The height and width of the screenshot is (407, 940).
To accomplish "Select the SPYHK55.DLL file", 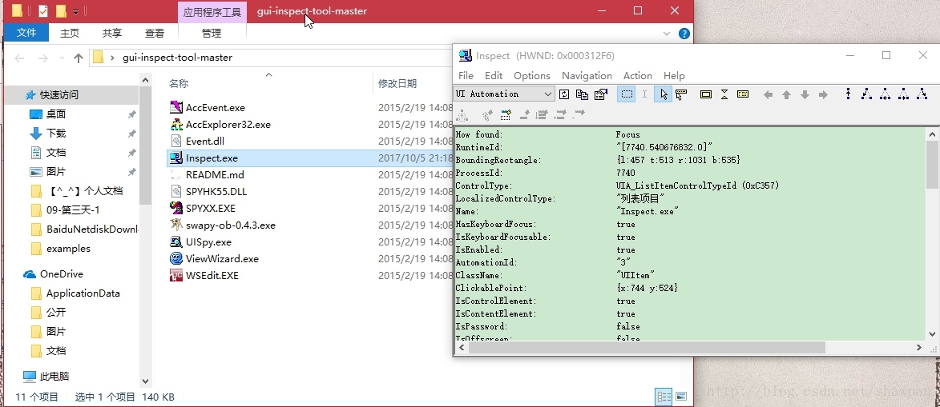I will (x=216, y=192).
